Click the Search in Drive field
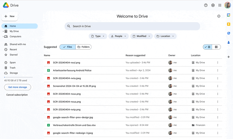This screenshot has width=233, height=139. pos(133,26)
